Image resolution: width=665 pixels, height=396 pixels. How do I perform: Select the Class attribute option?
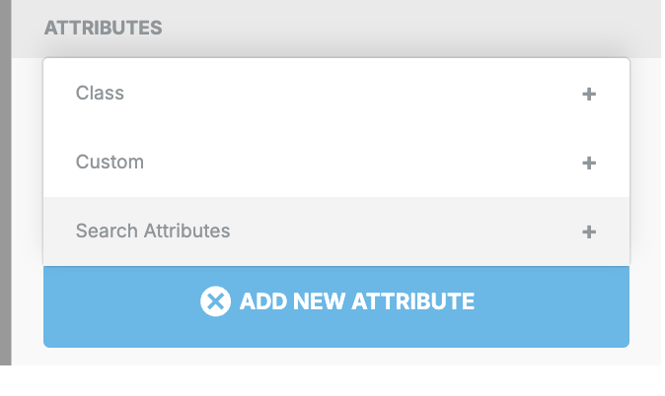(336, 94)
